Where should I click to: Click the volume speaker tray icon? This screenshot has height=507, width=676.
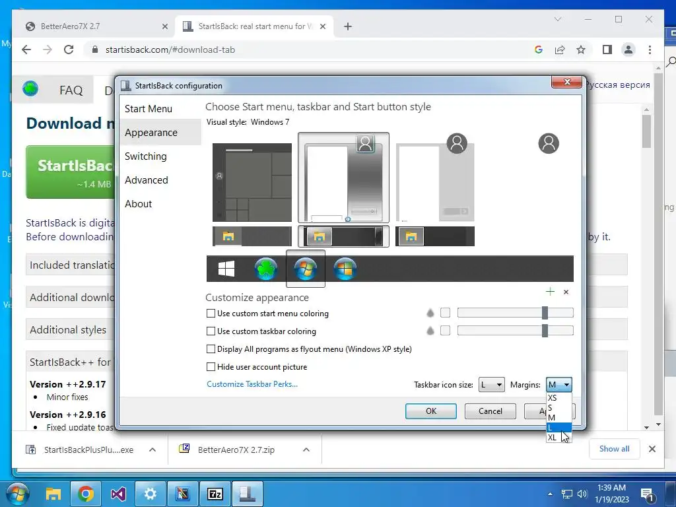[x=582, y=494]
